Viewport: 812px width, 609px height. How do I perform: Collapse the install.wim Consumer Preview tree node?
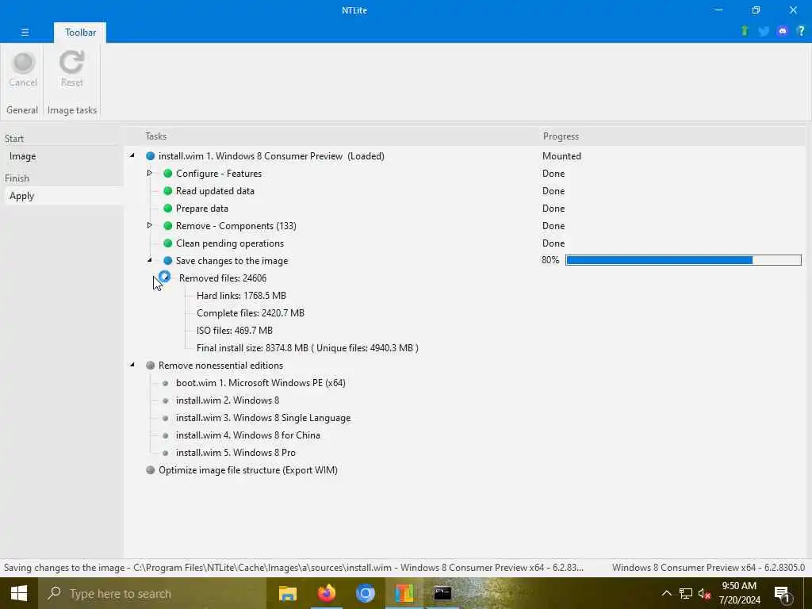coord(132,155)
